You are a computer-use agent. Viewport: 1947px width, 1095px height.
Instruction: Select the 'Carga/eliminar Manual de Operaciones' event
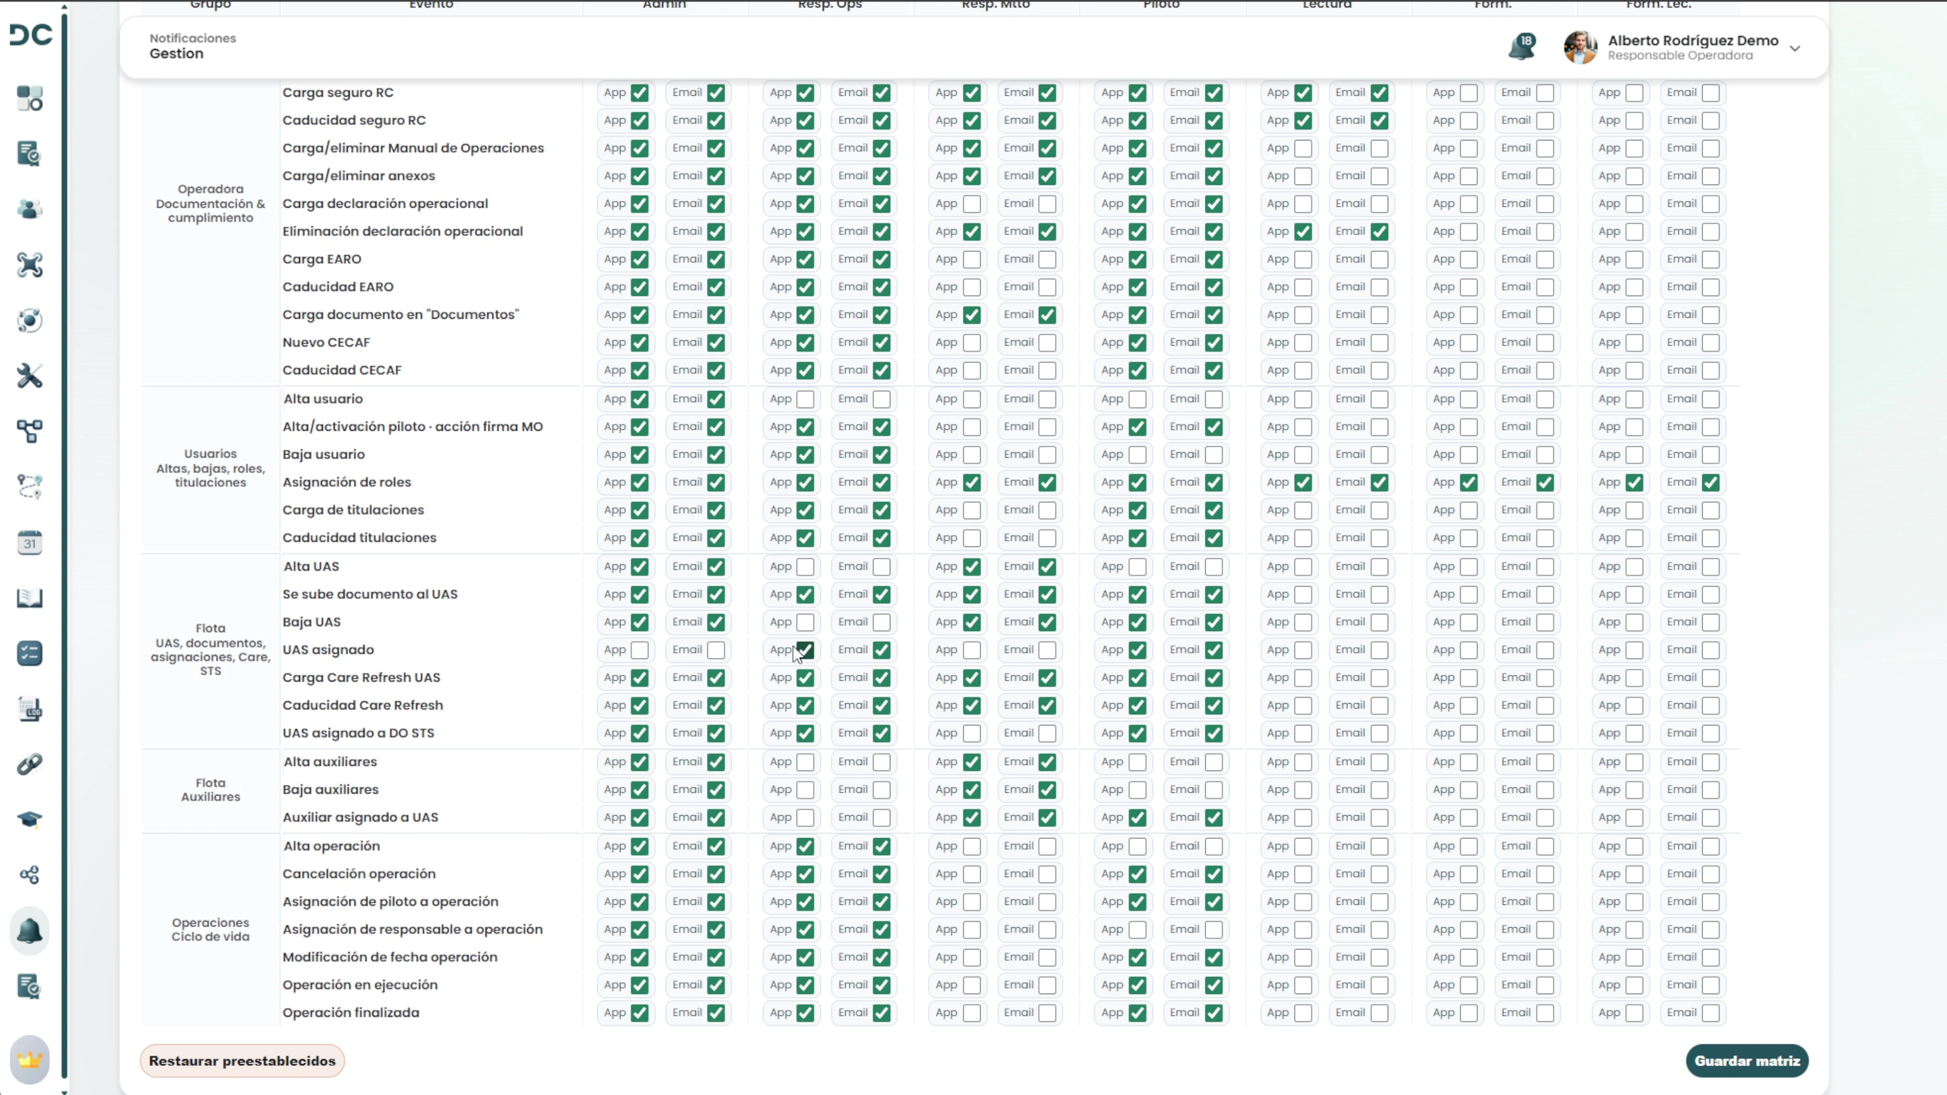(413, 148)
